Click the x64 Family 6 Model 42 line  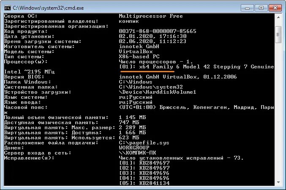point(196,67)
